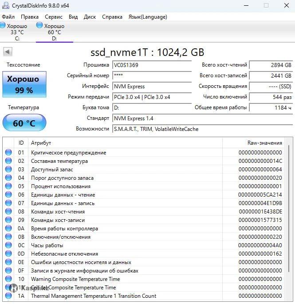This screenshot has height=304, width=295.
Task: Open the Файл menu
Action: [8, 17]
